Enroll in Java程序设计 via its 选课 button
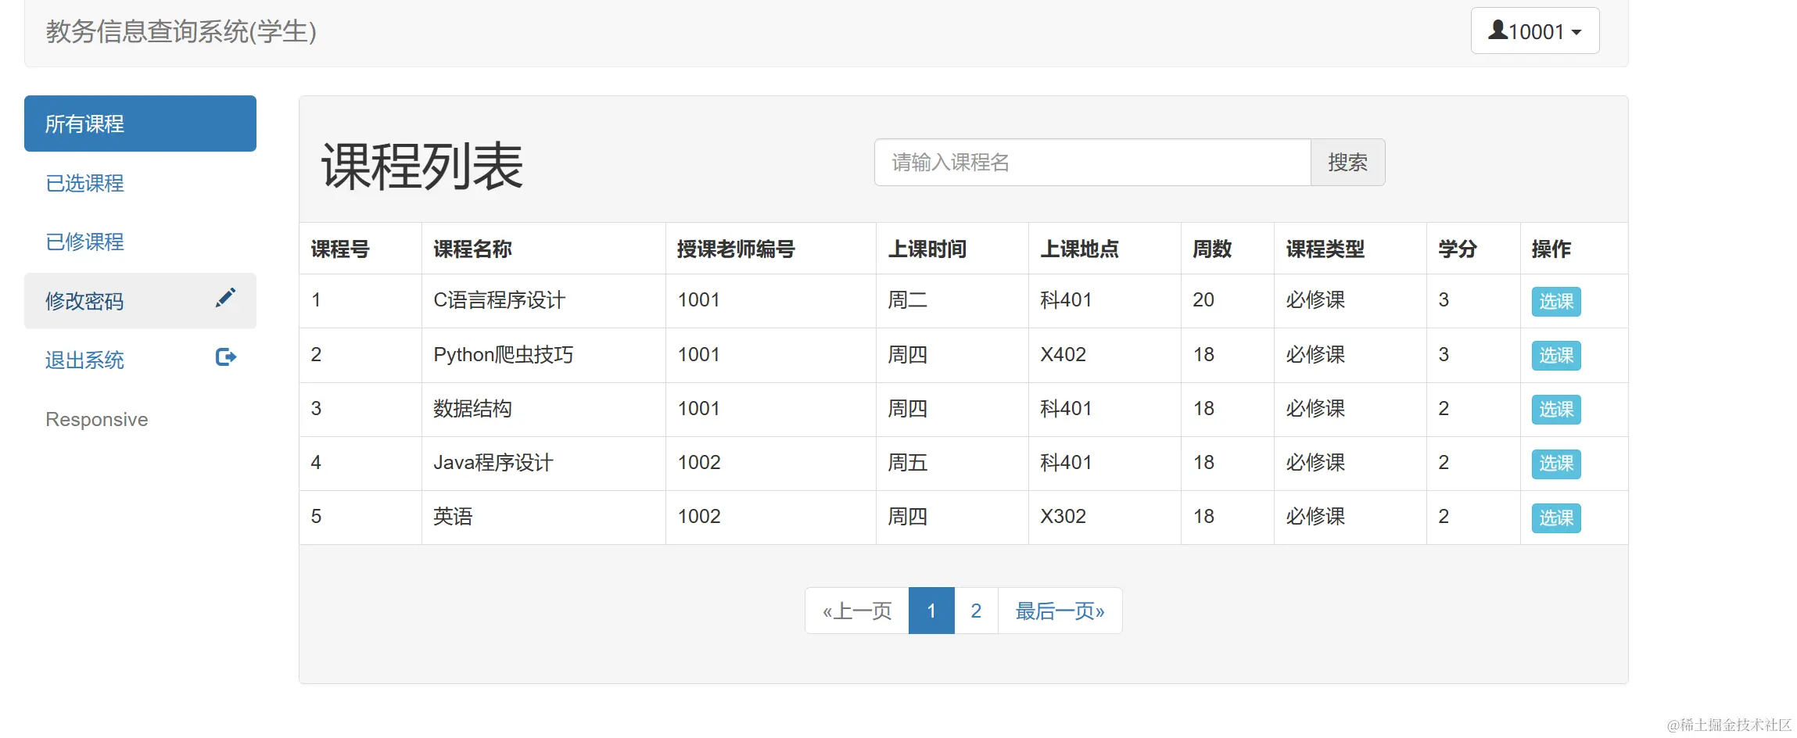 (1555, 464)
